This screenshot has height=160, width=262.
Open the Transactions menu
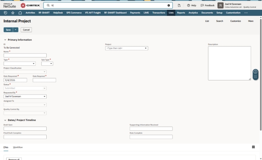[x=158, y=13]
